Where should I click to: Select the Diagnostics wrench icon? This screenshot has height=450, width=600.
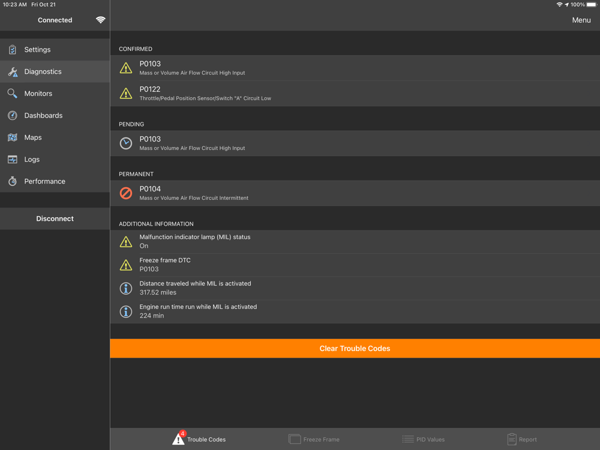pos(13,71)
